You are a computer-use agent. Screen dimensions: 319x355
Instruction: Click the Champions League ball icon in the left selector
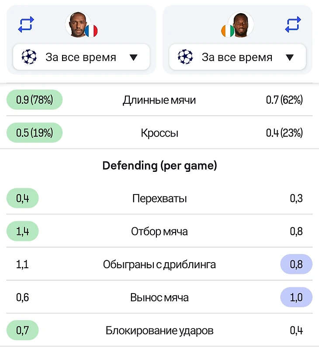point(29,57)
